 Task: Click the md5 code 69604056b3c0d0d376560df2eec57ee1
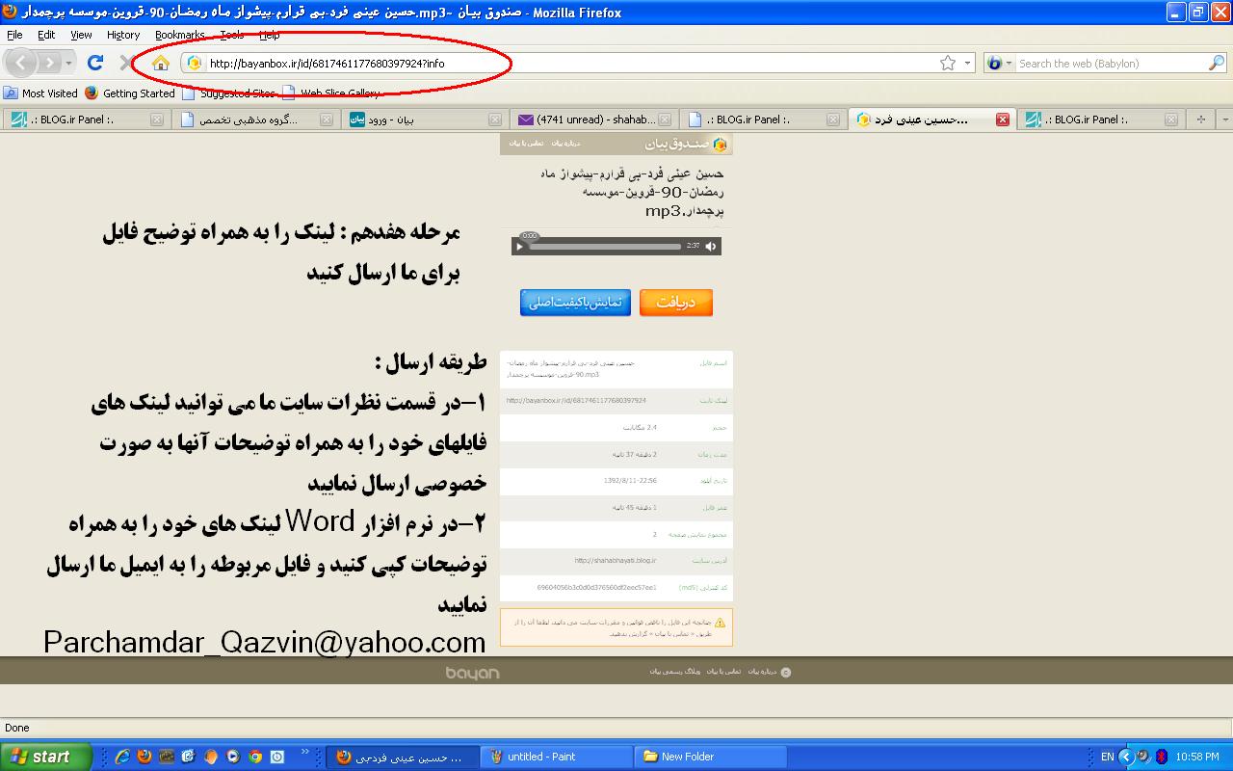[596, 587]
